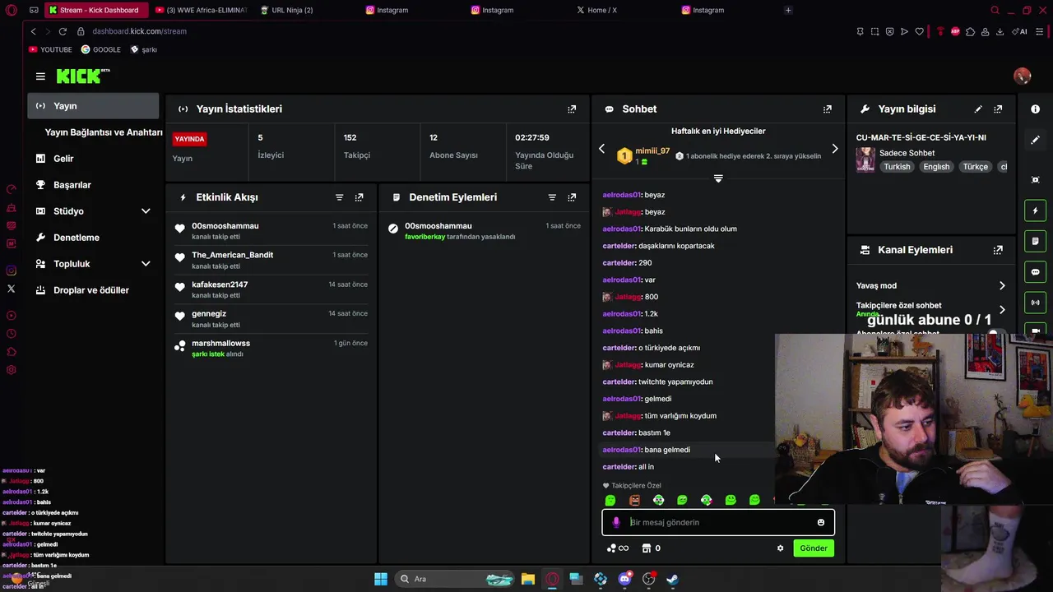Click the Türkçe tag chip
1053x592 pixels.
(x=975, y=167)
